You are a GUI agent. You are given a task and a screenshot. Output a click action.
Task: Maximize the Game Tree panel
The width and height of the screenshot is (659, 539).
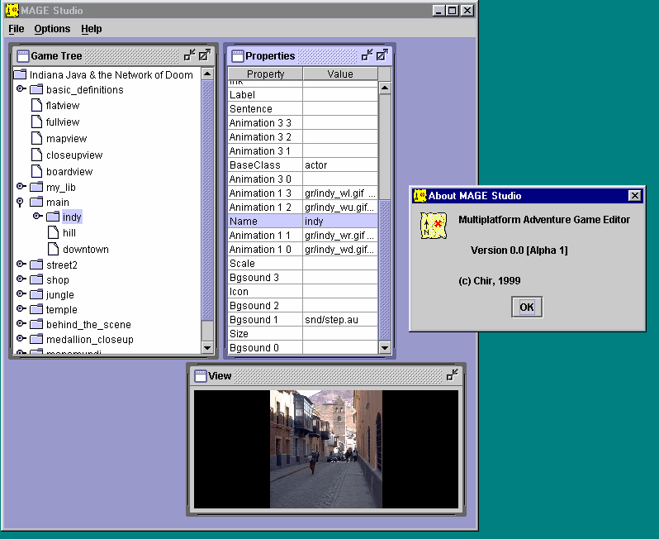[205, 55]
